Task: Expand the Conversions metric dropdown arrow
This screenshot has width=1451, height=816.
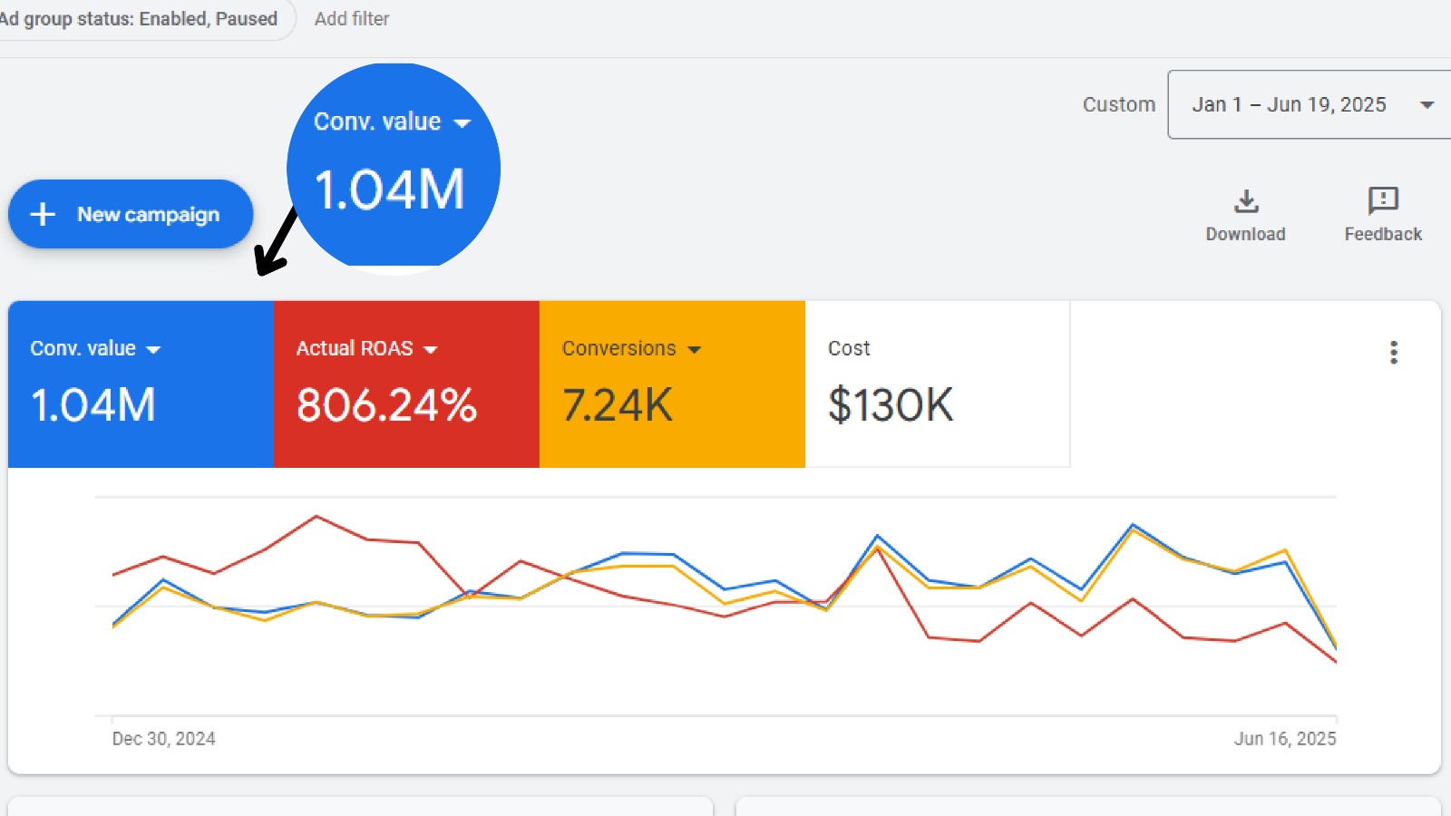Action: pos(695,350)
